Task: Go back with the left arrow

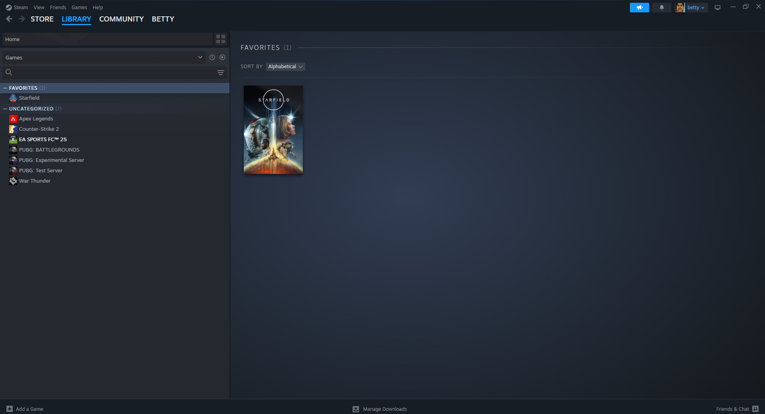Action: [x=9, y=19]
